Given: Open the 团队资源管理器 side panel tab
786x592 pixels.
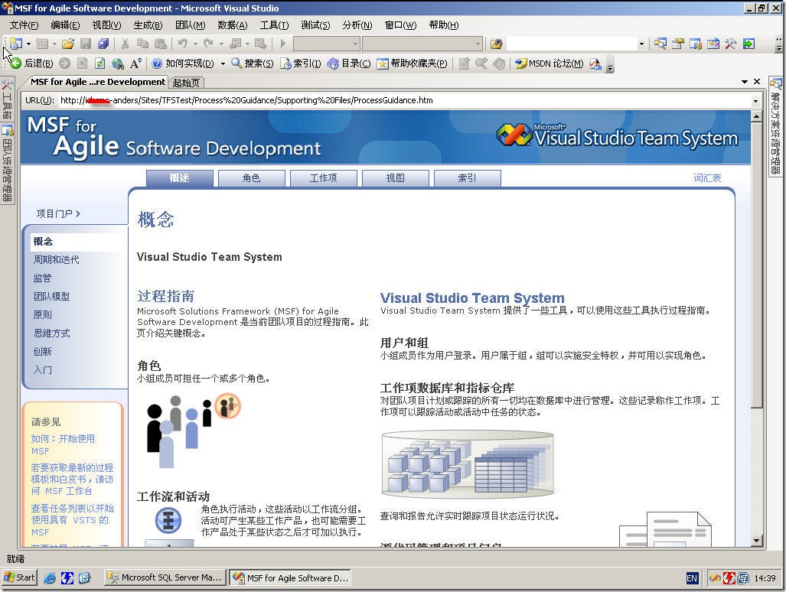Looking at the screenshot, I should [7, 163].
